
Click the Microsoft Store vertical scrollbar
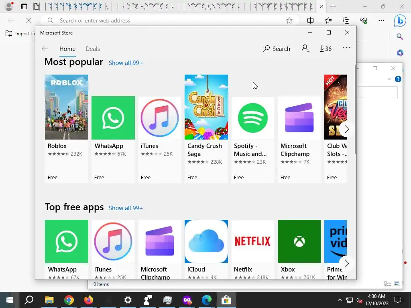[355, 109]
